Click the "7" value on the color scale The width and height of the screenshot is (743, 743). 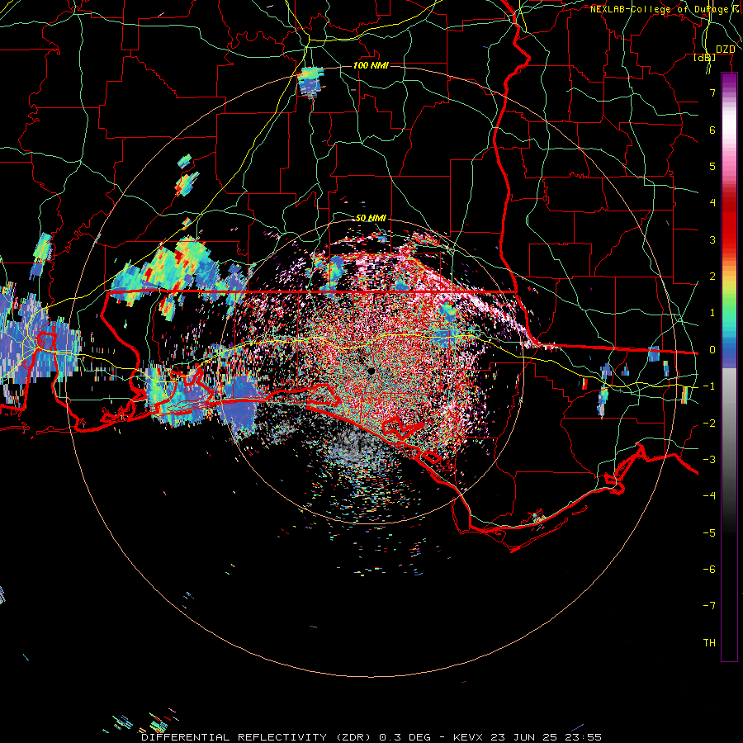pyautogui.click(x=712, y=92)
